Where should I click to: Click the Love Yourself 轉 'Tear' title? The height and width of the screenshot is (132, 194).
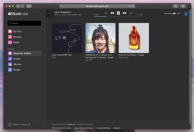[62, 55]
